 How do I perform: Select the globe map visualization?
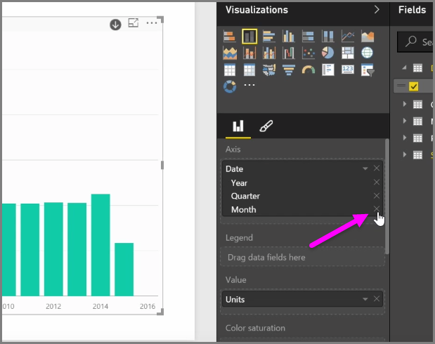point(368,53)
